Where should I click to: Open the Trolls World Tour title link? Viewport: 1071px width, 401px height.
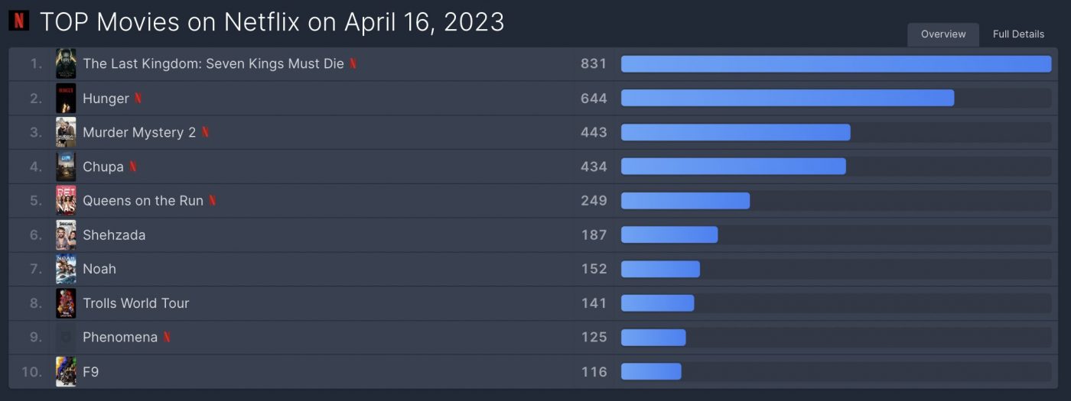[x=136, y=303]
